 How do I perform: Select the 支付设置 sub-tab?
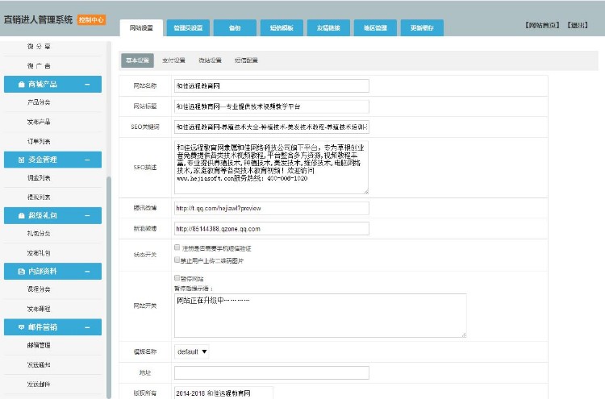point(173,60)
